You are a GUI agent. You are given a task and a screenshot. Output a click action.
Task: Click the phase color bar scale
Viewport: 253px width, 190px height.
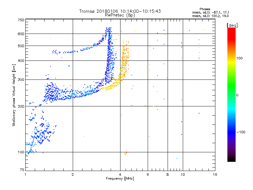[x=231, y=95]
